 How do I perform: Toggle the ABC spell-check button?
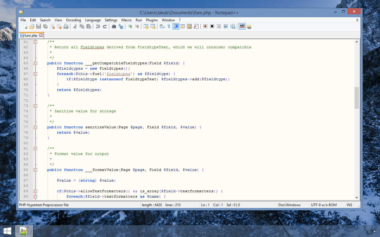click(x=242, y=26)
